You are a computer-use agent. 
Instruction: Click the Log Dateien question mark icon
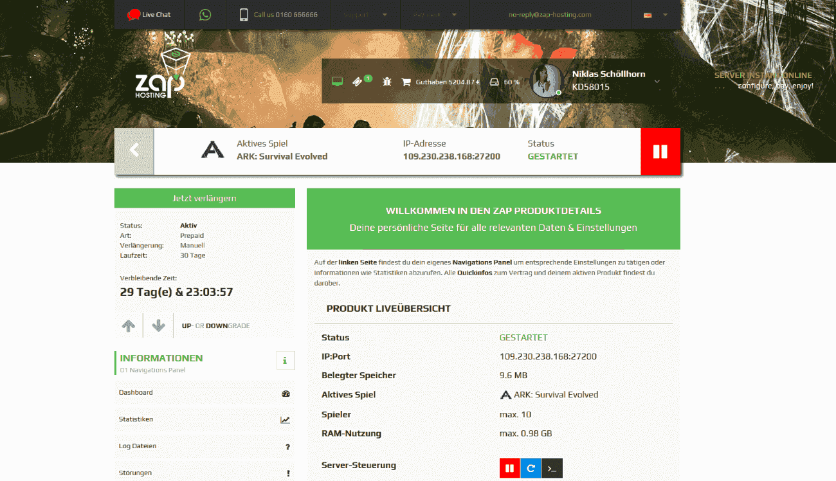click(287, 447)
